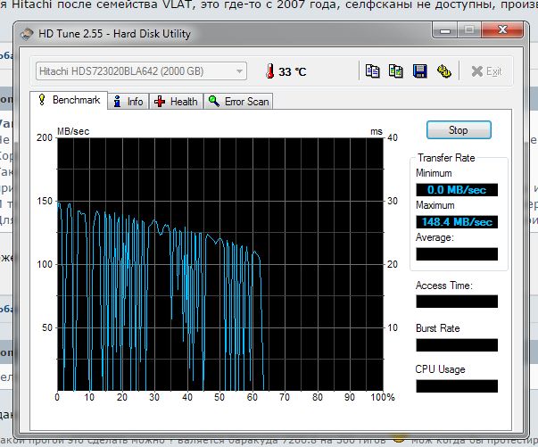Switch to the Health tab
Screen dimensions: 538x447
pos(176,102)
